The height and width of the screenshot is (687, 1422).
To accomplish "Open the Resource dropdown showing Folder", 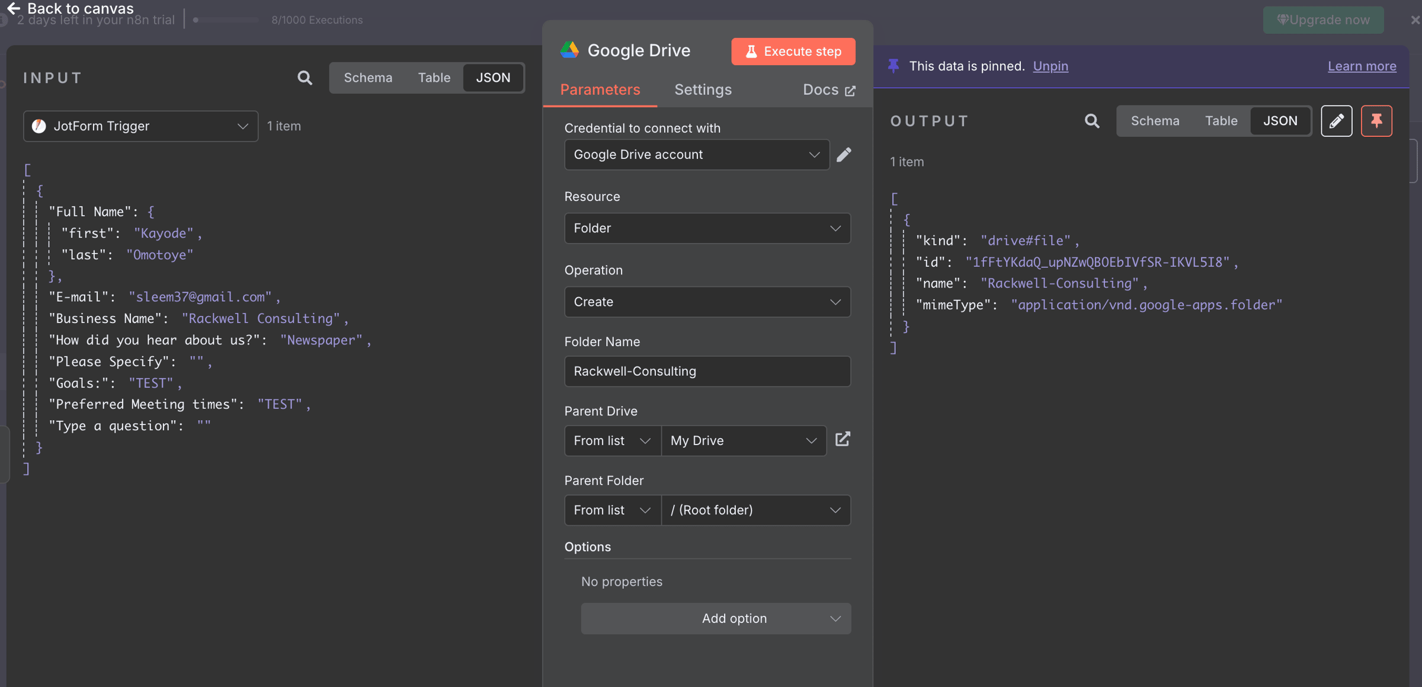I will click(x=707, y=228).
